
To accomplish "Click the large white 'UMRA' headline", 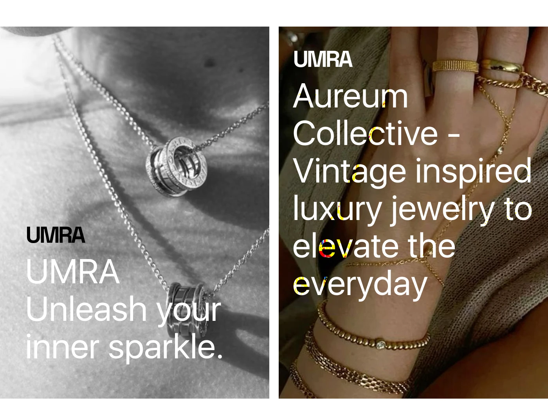I will (x=73, y=271).
